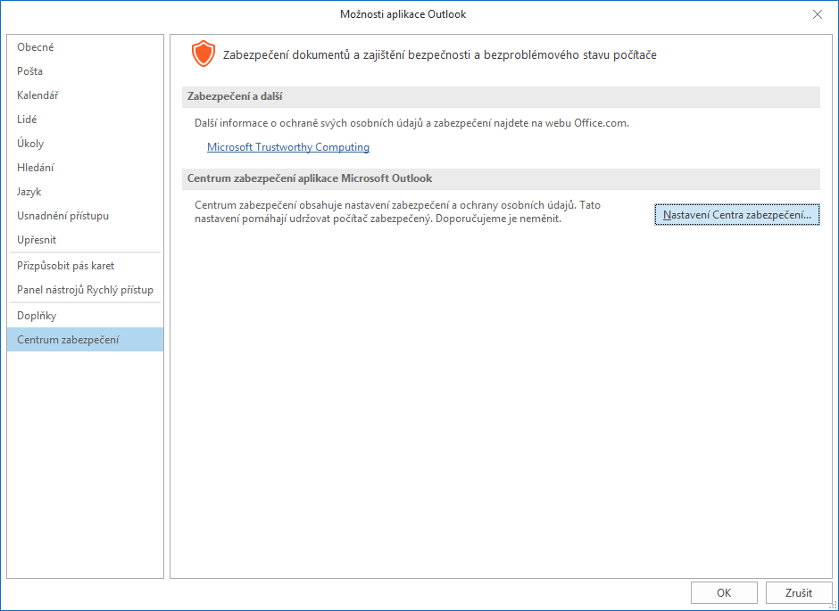
Task: Select the Pošta category
Action: pos(85,71)
